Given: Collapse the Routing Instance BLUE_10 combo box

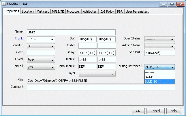Looking at the screenshot, I should [160, 67].
